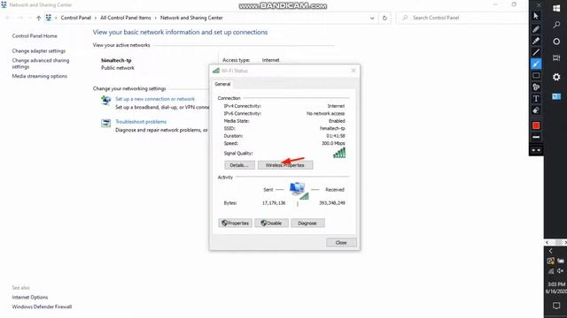
Task: Expand chevron after Control Panel breadcrumb
Action: coord(96,18)
